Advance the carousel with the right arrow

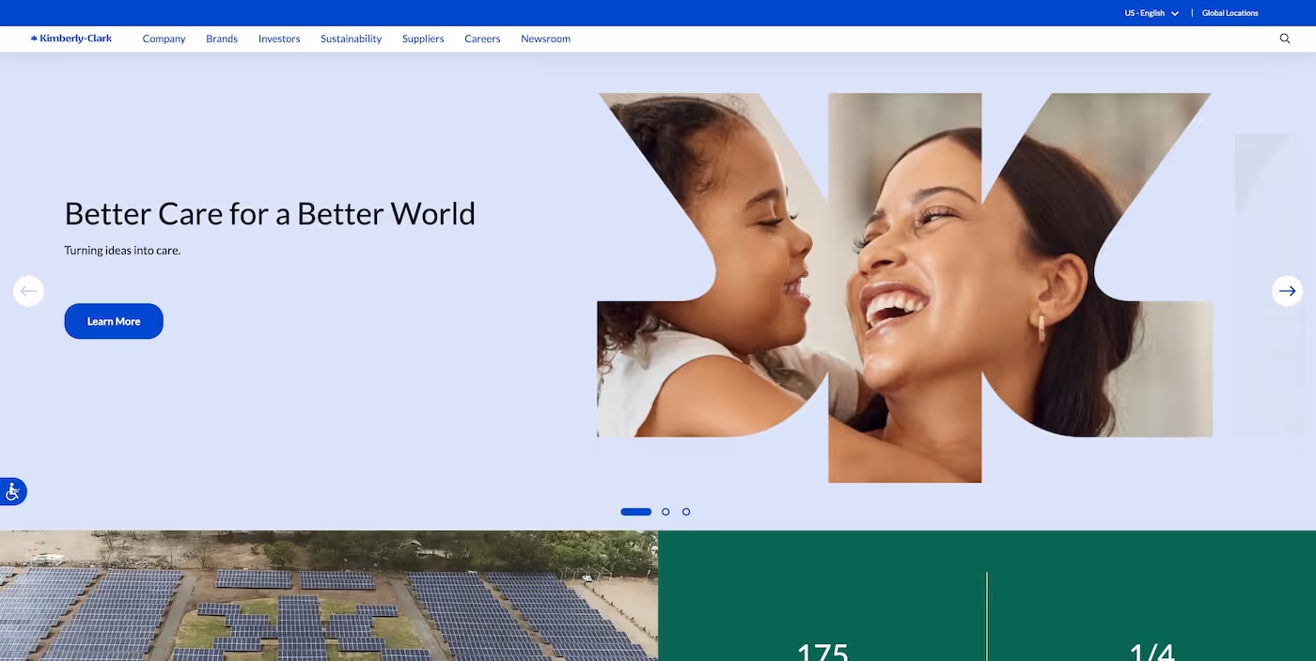pos(1287,291)
